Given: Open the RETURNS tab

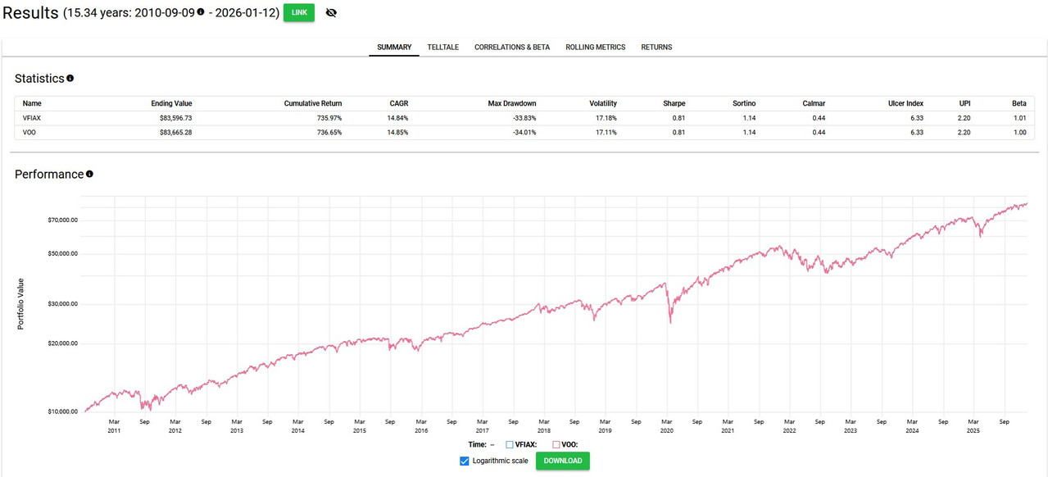Looking at the screenshot, I should click(656, 48).
